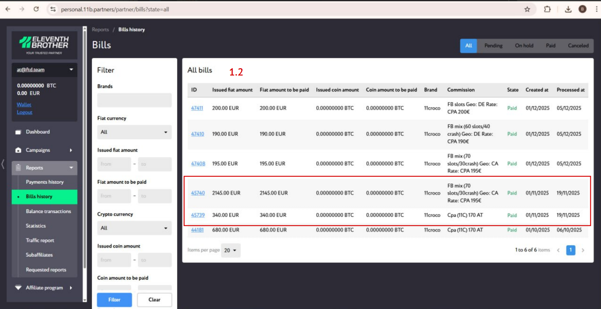Screen dimensions: 601x309
Task: Go to previous page of bills
Action: pos(558,250)
